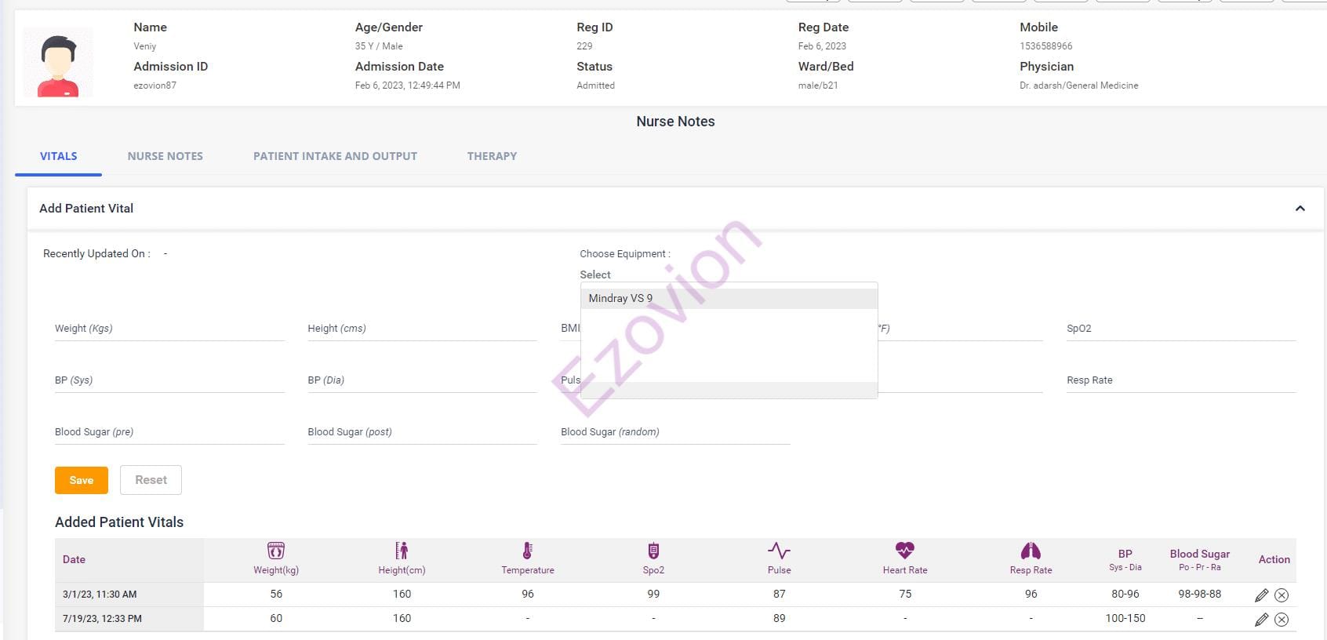Open Patient Intake and Output tab

pos(335,156)
